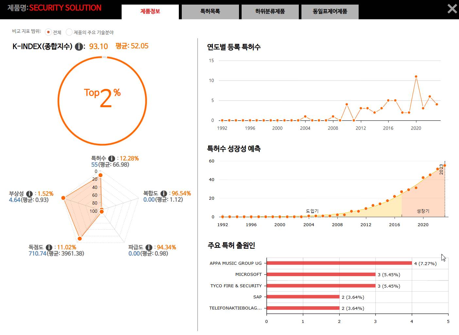
Task: Open info icon next to K-INDEX(종합지수)
Action: 79,47
